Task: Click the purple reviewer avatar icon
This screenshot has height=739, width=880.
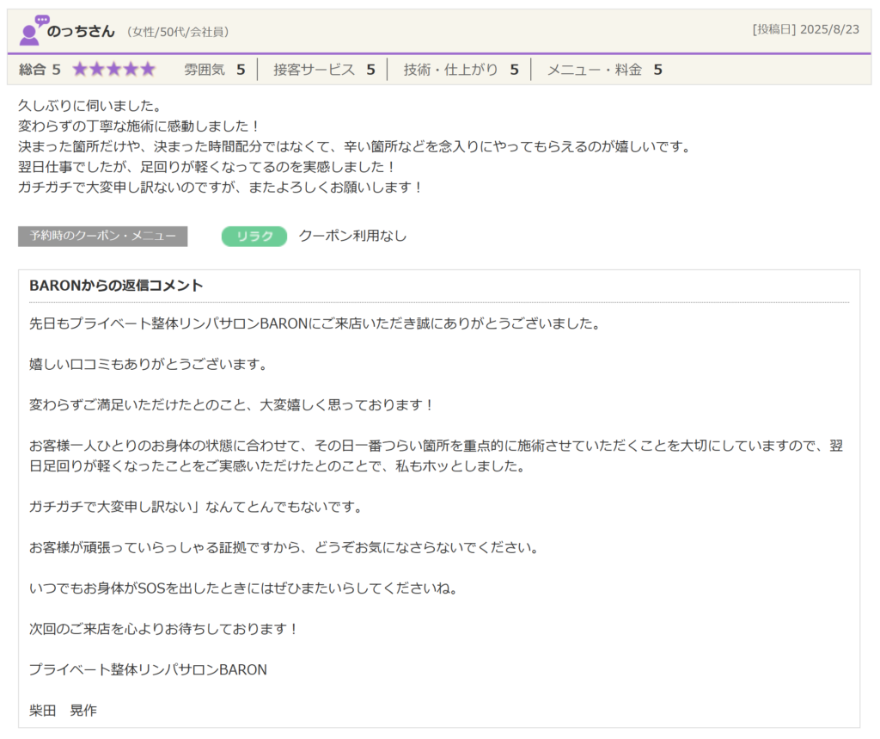Action: point(33,31)
